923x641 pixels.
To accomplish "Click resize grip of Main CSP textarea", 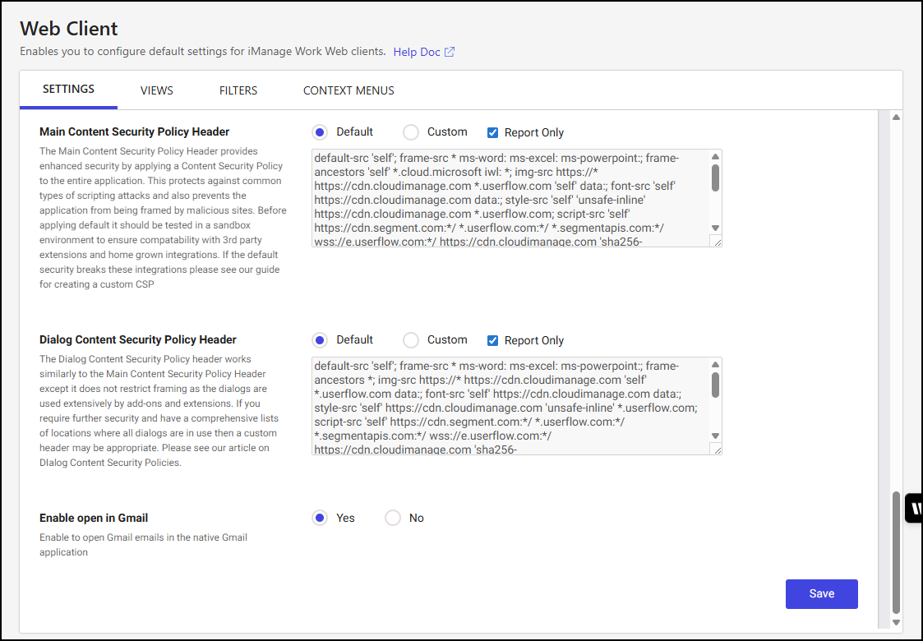I will tap(716, 242).
